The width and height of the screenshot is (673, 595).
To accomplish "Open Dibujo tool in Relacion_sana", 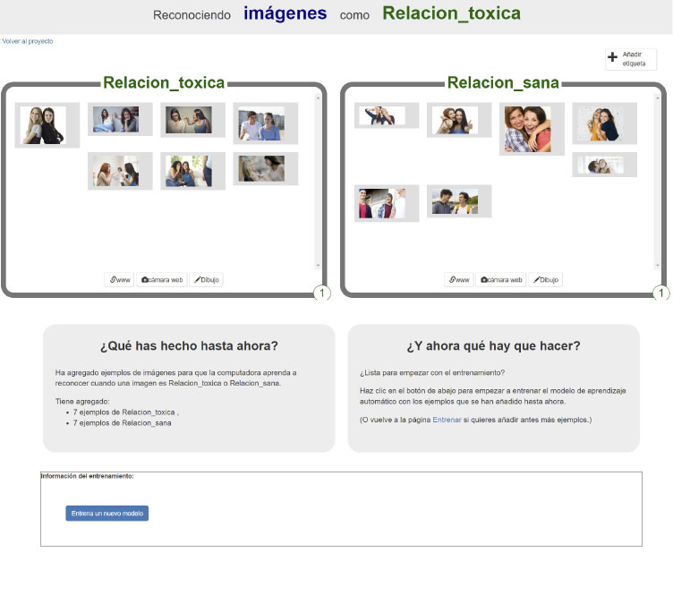I will [x=546, y=280].
